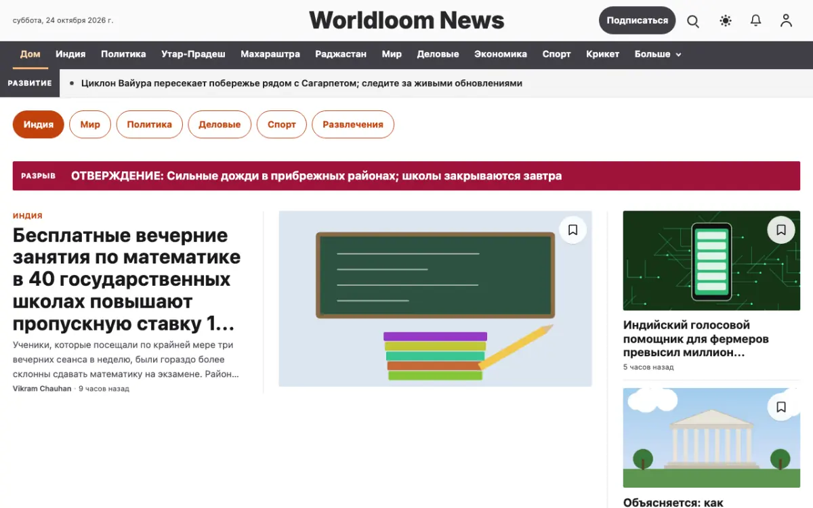Open the chalkboard and books article image
813x508 pixels.
pos(436,299)
